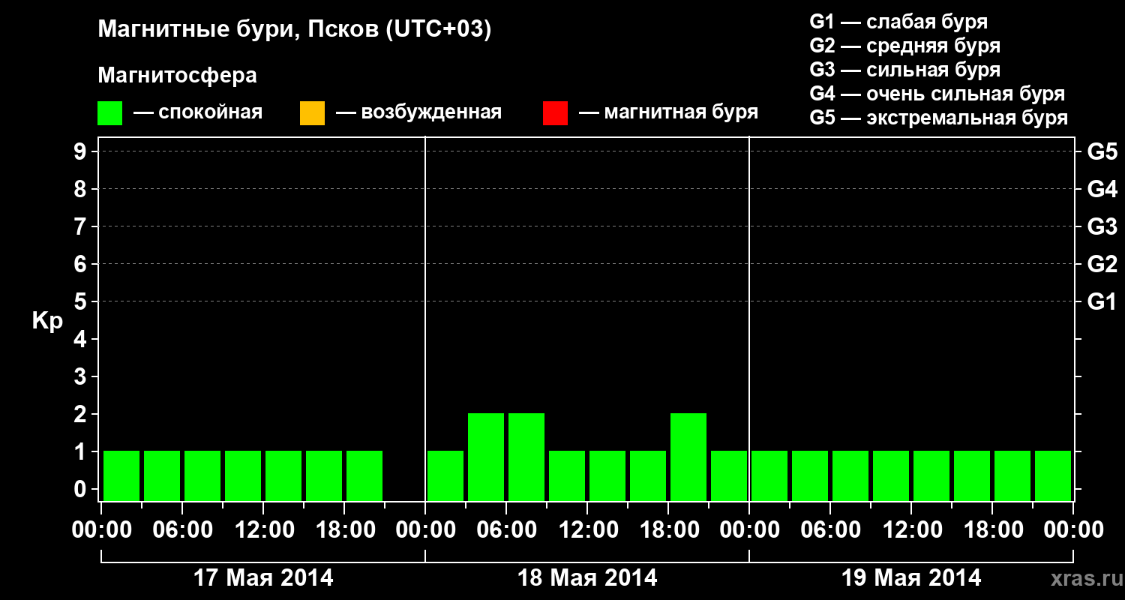Click the 03:00–06:00 bar on 18 May
Screen dimensions: 1125x600
(486, 457)
